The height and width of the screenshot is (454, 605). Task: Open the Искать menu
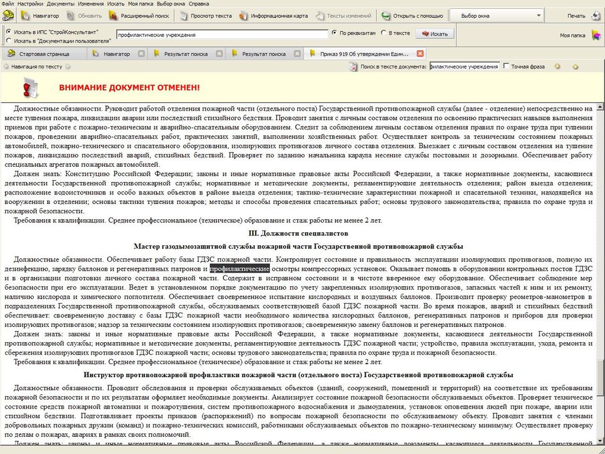pyautogui.click(x=116, y=4)
